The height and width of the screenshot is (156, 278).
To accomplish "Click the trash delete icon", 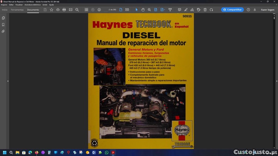I will (205, 10).
